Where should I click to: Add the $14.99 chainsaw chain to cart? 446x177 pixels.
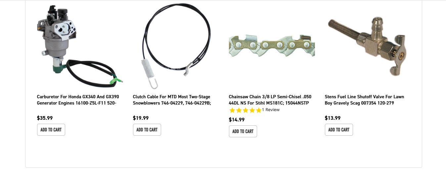tap(243, 131)
